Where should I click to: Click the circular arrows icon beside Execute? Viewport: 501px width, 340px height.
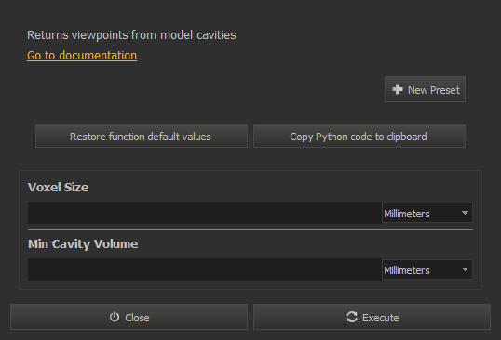coord(352,317)
